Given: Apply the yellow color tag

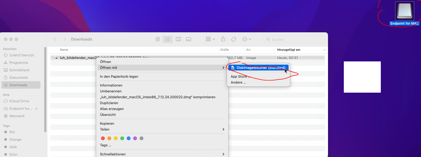Looking at the screenshot, I should point(116,138).
